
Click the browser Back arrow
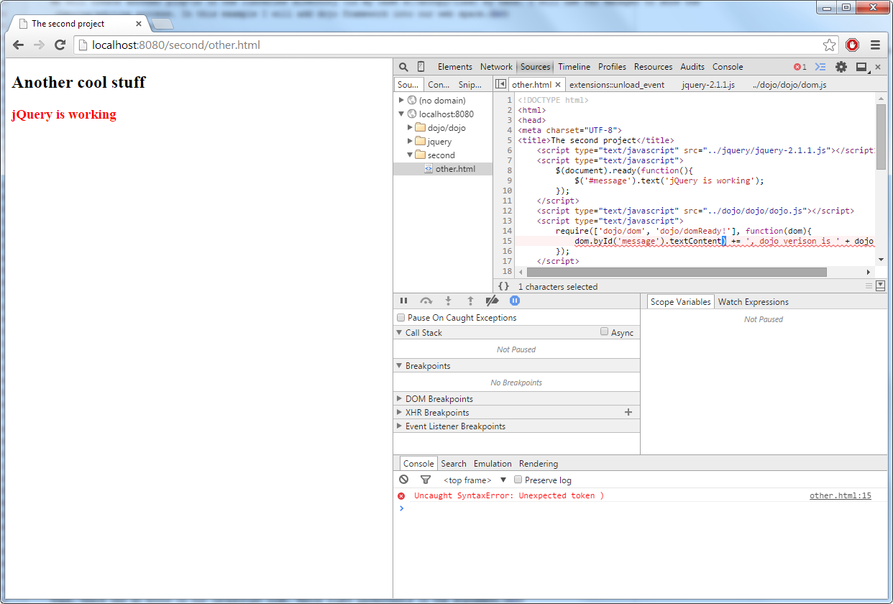19,45
